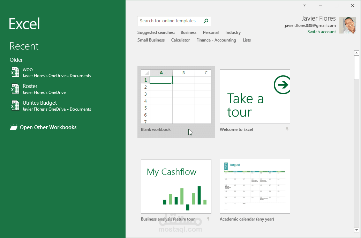Screen dimensions: 361x238
Task: Search suggested category Lists
Action: (247, 40)
